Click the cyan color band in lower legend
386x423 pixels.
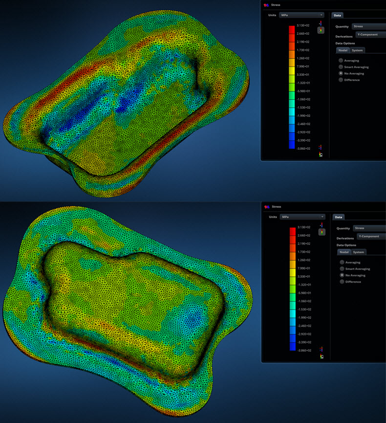[x=293, y=313]
